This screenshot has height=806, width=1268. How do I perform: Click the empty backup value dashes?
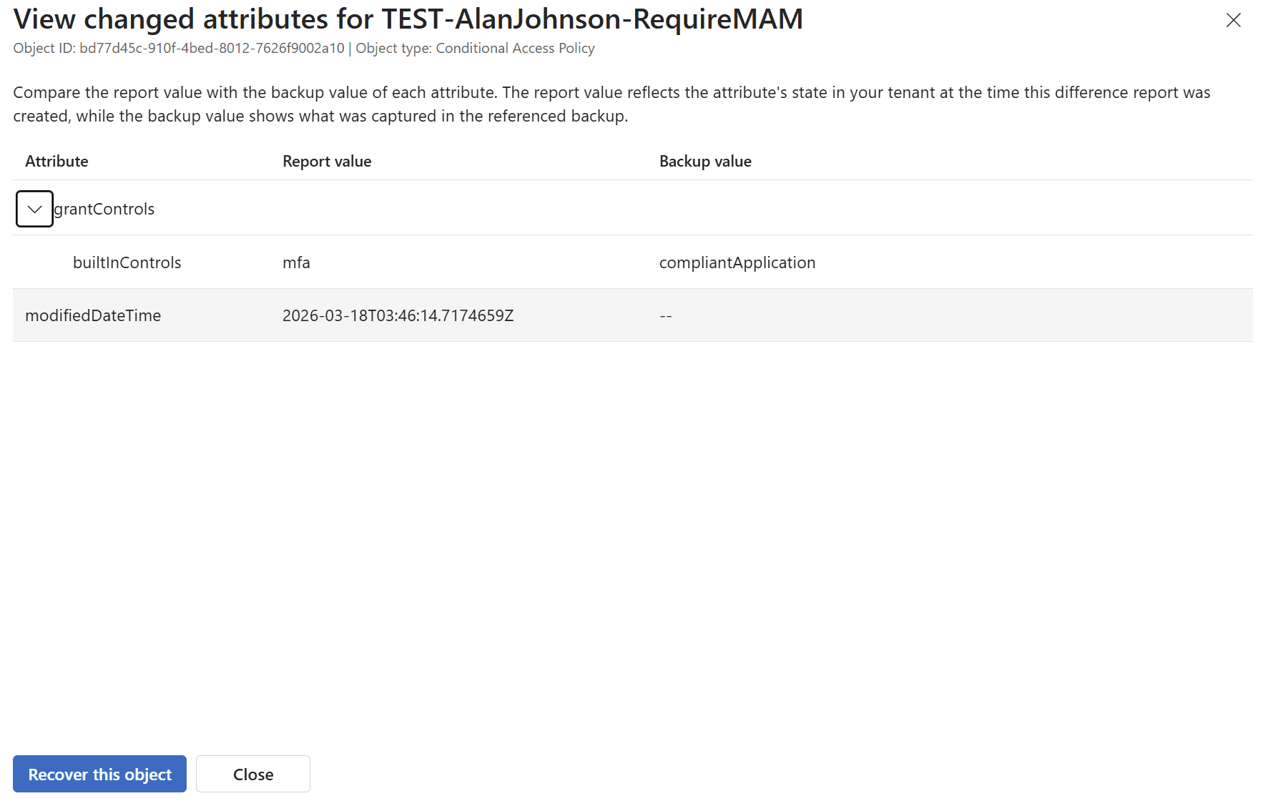pos(665,315)
